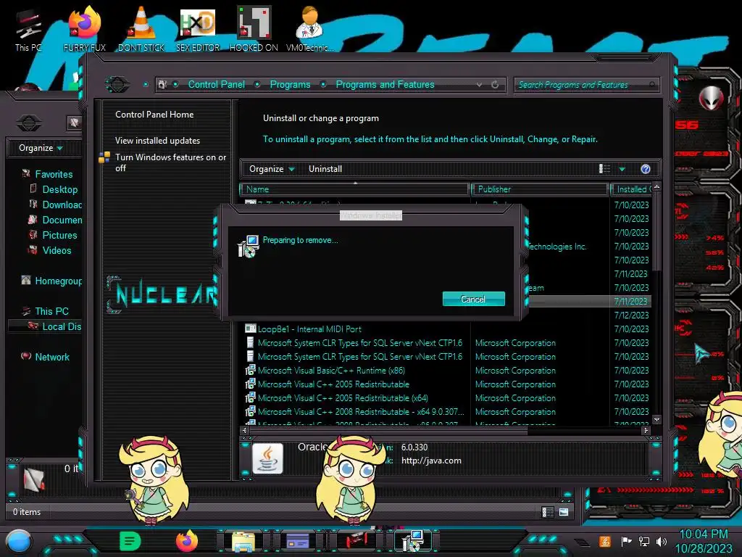Viewport: 742px width, 557px height.
Task: Select Videos in Explorer navigation pane
Action: point(57,250)
